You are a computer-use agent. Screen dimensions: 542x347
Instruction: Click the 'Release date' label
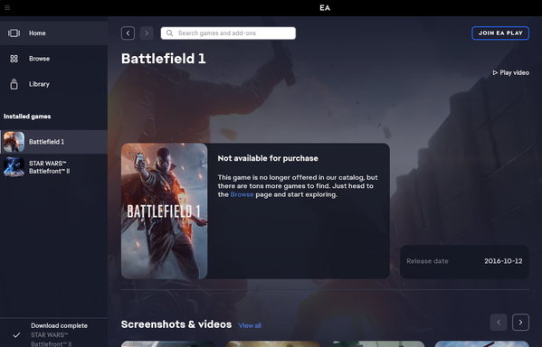[x=427, y=261]
